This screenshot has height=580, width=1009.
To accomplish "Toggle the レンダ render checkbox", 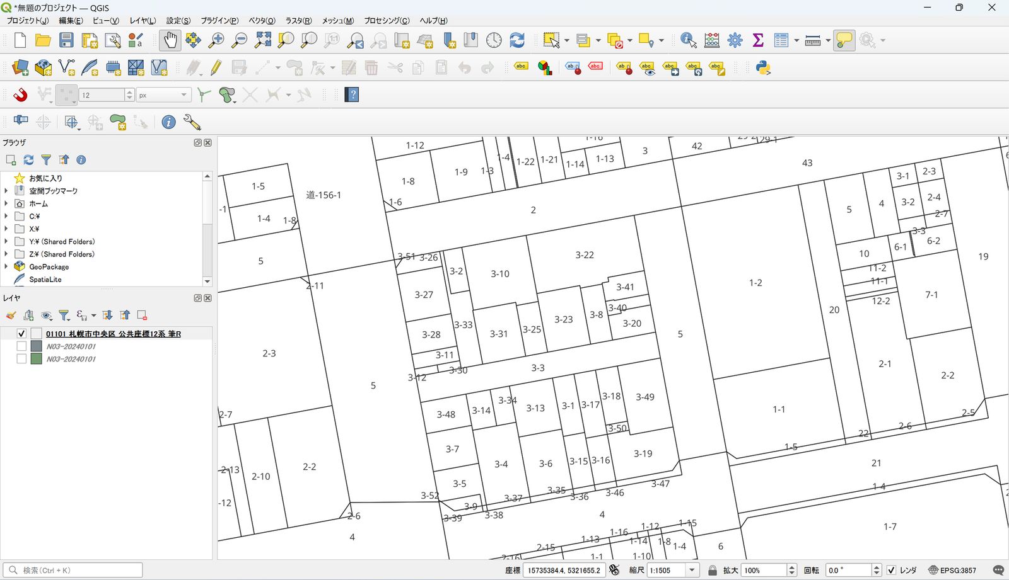I will point(891,570).
